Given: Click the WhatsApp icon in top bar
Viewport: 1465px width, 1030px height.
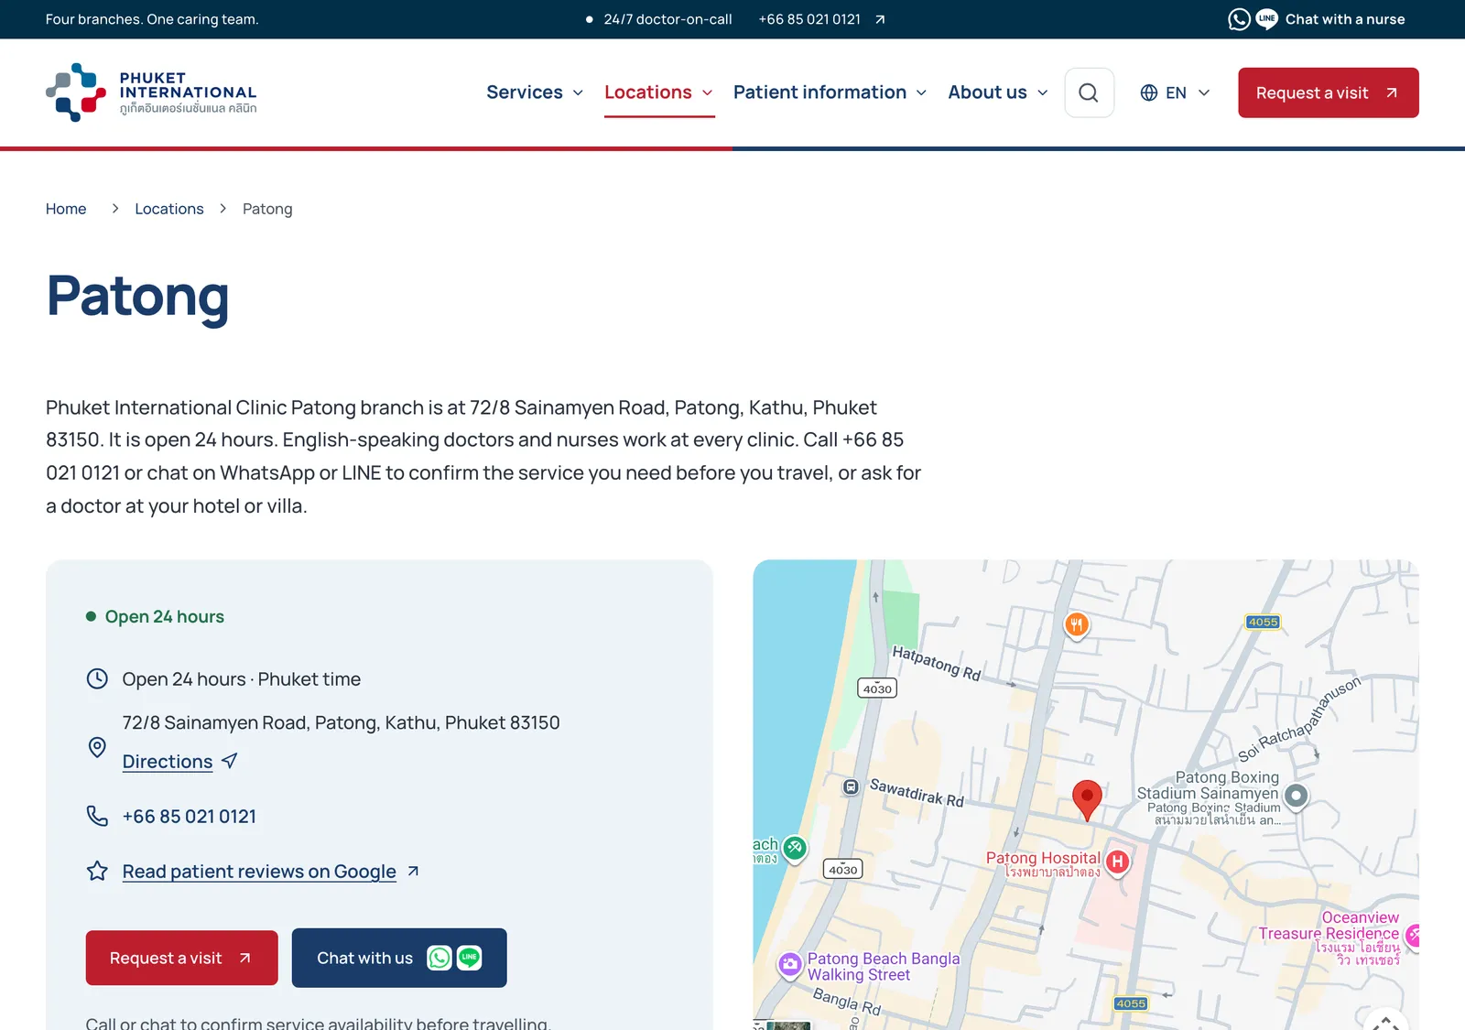Looking at the screenshot, I should tap(1239, 19).
